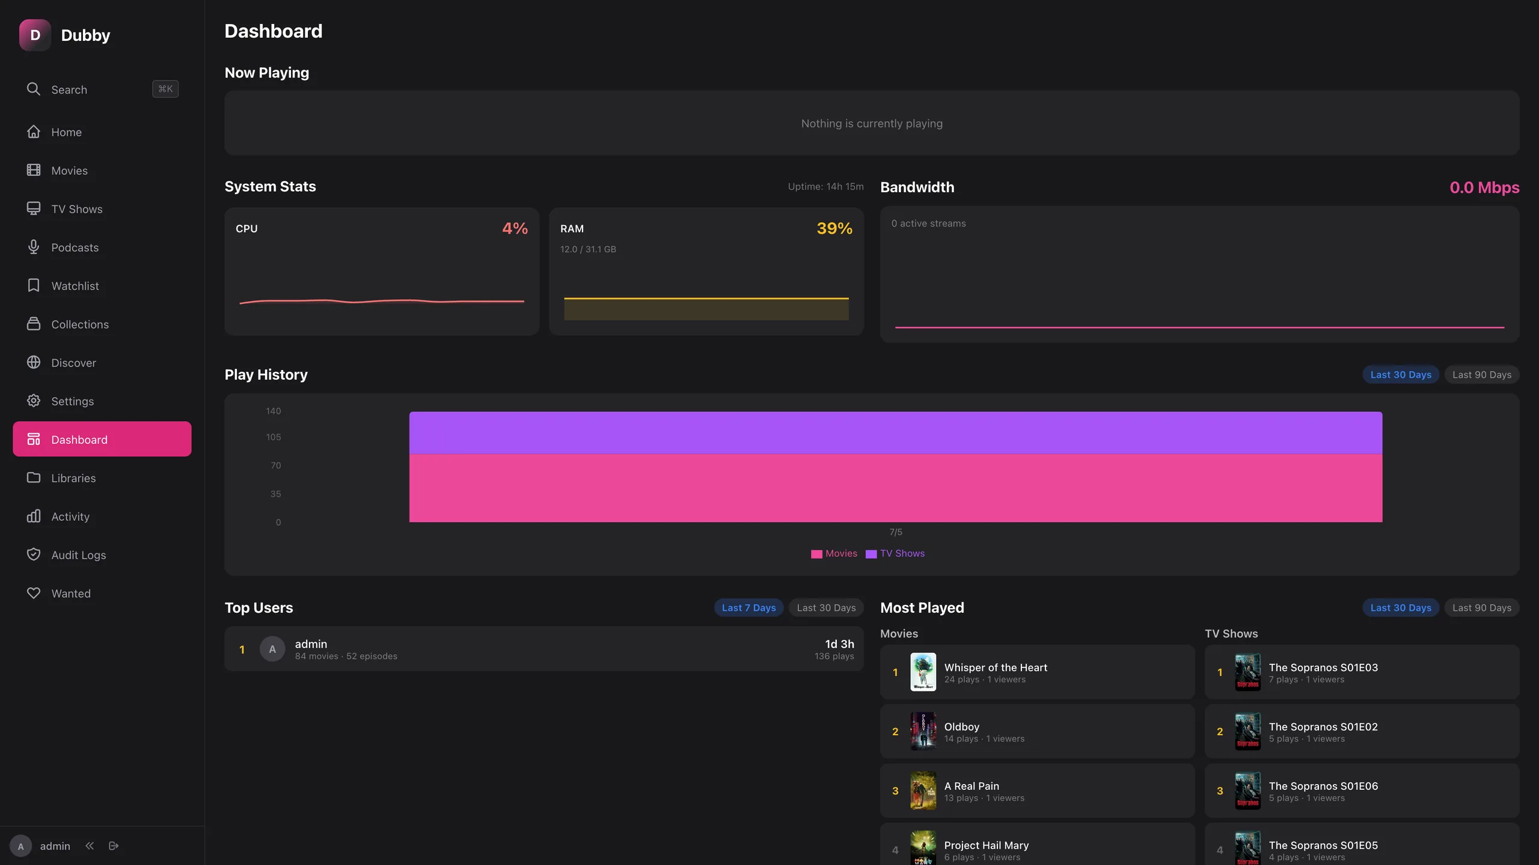Image resolution: width=1539 pixels, height=865 pixels.
Task: Toggle TV Shows series in chart legend
Action: tap(895, 553)
